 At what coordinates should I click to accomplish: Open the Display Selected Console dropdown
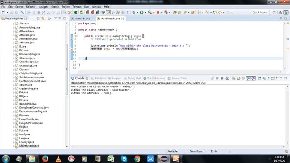click(x=269, y=78)
